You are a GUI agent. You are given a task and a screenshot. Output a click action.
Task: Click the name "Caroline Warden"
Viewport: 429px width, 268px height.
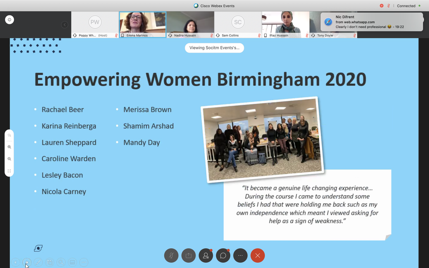pos(69,159)
